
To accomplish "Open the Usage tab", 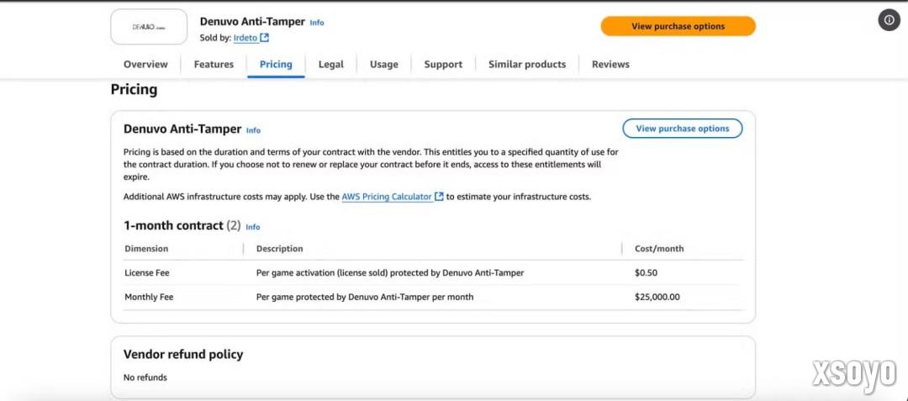I will click(x=384, y=65).
